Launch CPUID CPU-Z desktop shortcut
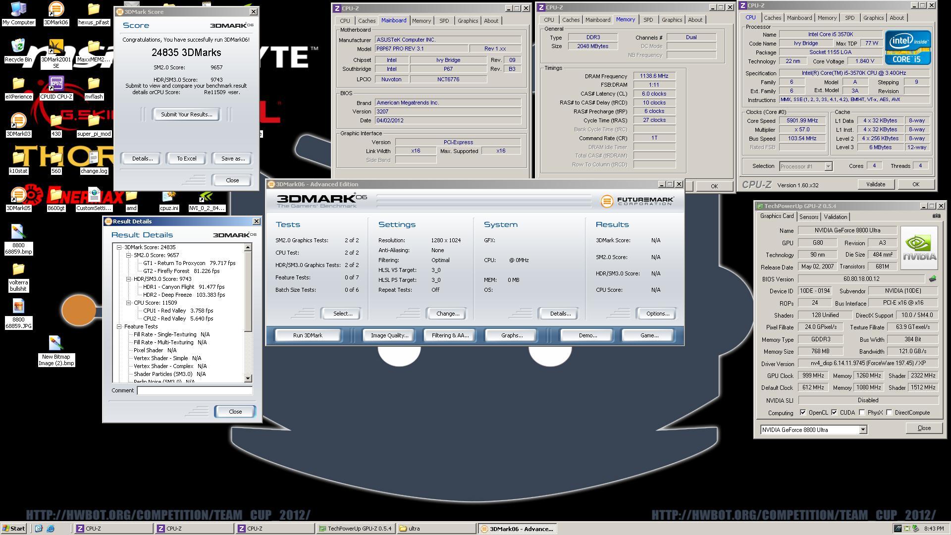This screenshot has height=535, width=951. (x=56, y=87)
